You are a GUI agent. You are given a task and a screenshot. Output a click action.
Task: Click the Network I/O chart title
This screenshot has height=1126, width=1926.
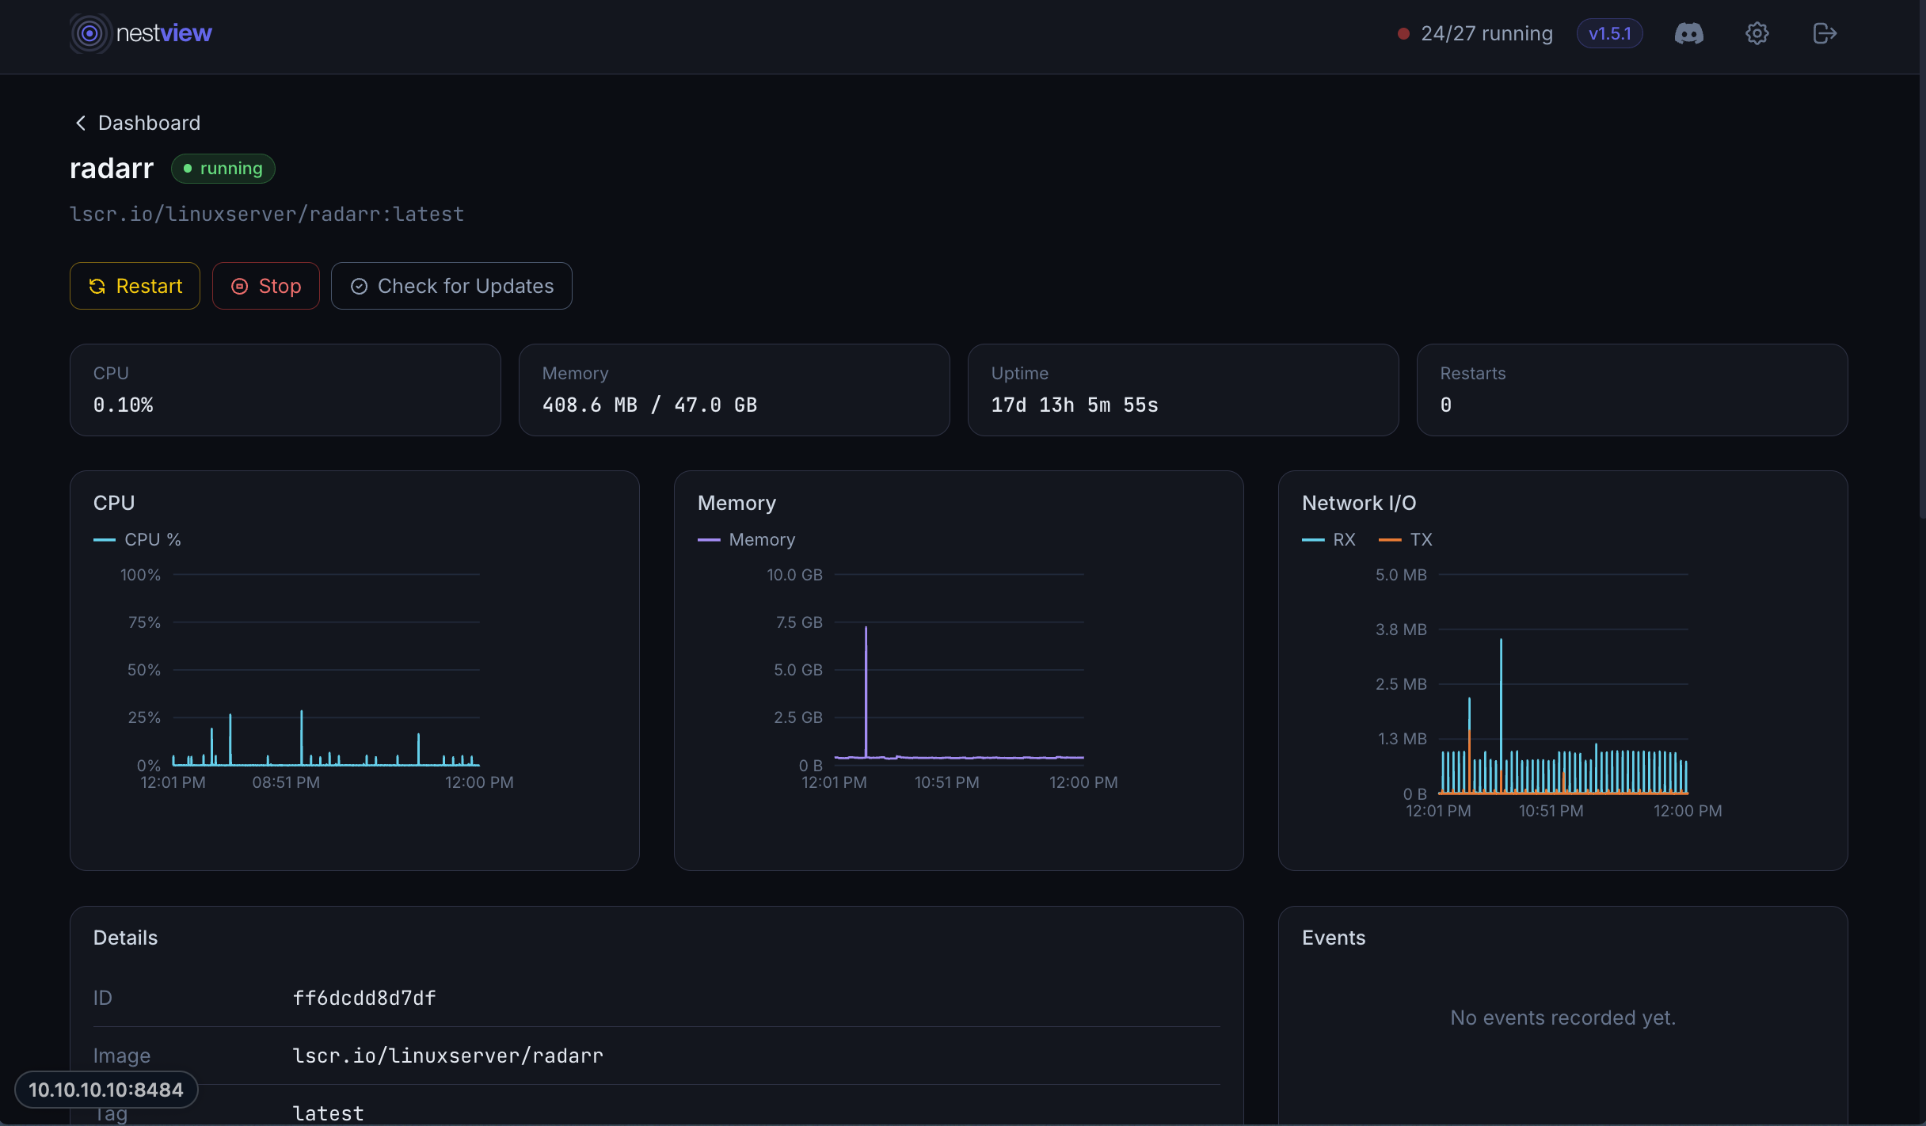click(x=1359, y=503)
